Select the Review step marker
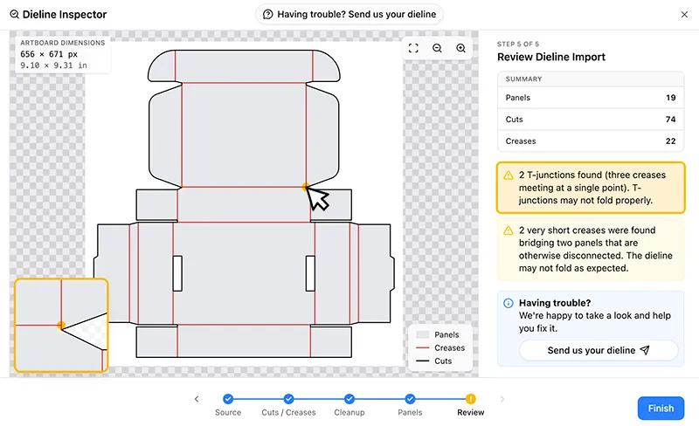The height and width of the screenshot is (426, 699). tap(470, 399)
